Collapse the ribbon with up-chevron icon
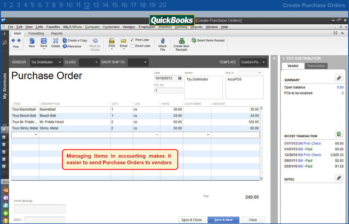 [342, 33]
